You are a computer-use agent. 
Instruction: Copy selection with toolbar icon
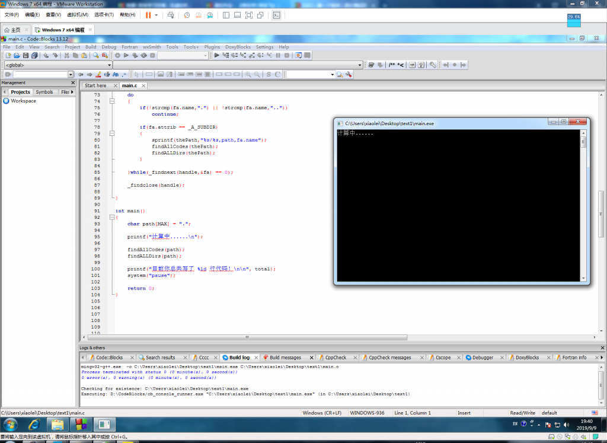pyautogui.click(x=75, y=55)
